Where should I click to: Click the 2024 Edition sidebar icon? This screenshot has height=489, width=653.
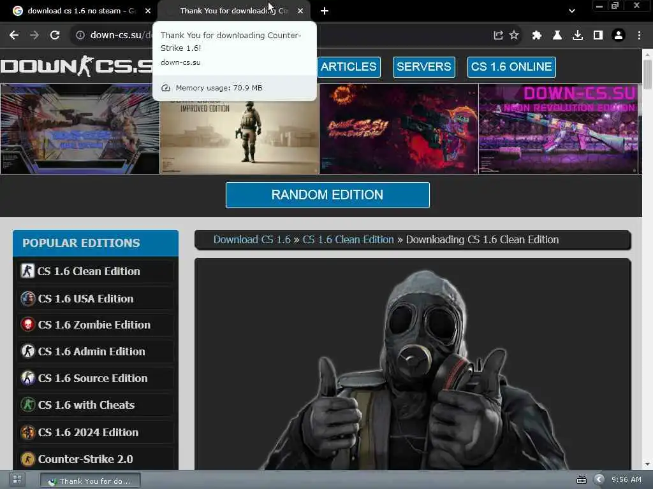(28, 432)
